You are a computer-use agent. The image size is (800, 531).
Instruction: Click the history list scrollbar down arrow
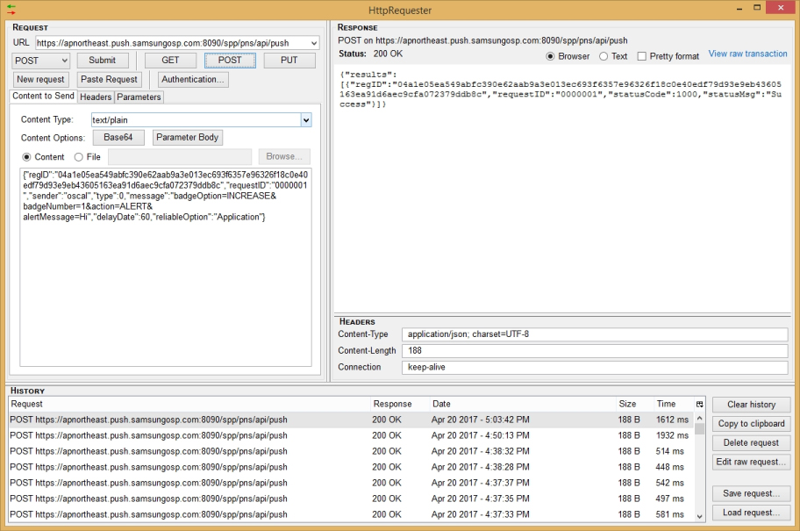point(699,517)
